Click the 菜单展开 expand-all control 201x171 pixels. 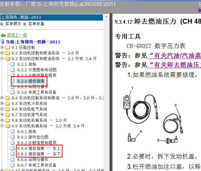(x=13, y=24)
